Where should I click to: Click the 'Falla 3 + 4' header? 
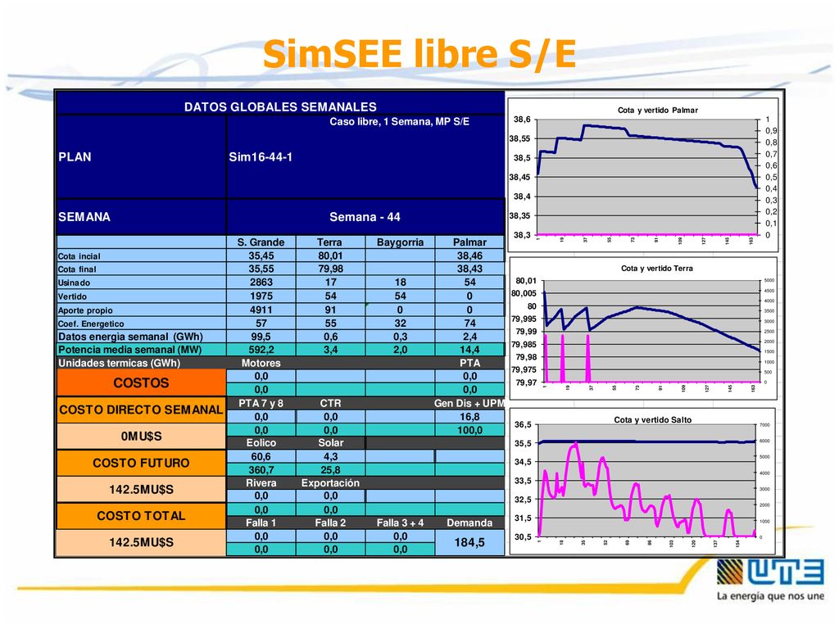400,523
